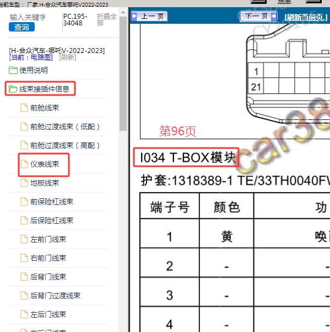
Task: Open 前舱过渡线束（低配）
Action: click(x=65, y=127)
